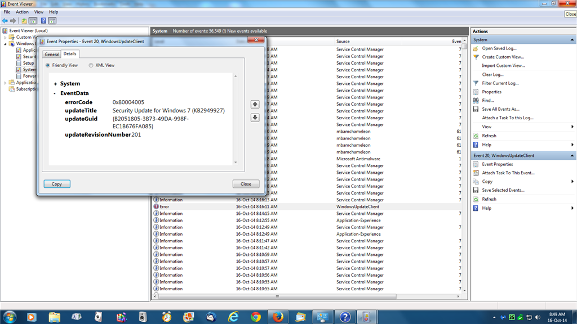Open the Copy submenu arrow in Actions

click(572, 182)
